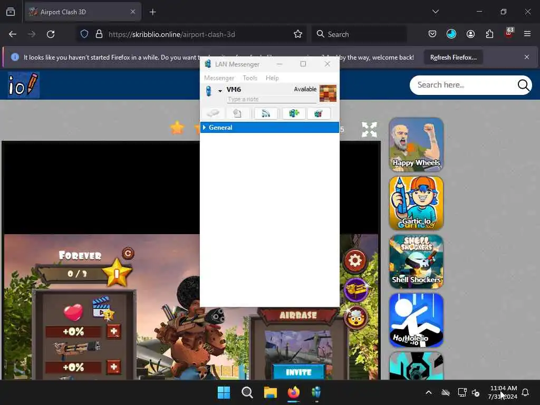
Task: Open File Explorer from taskbar
Action: [271, 392]
